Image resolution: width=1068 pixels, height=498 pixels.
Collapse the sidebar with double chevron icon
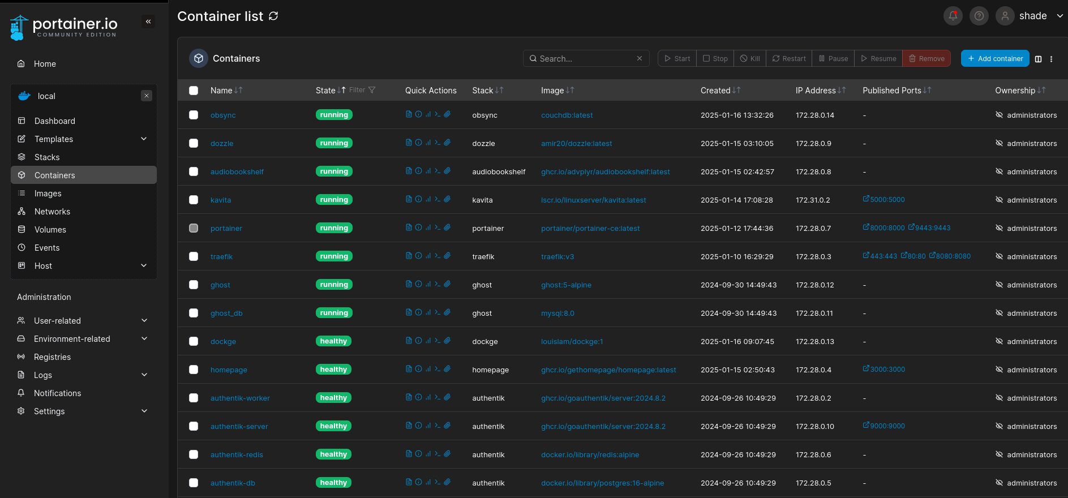148,22
